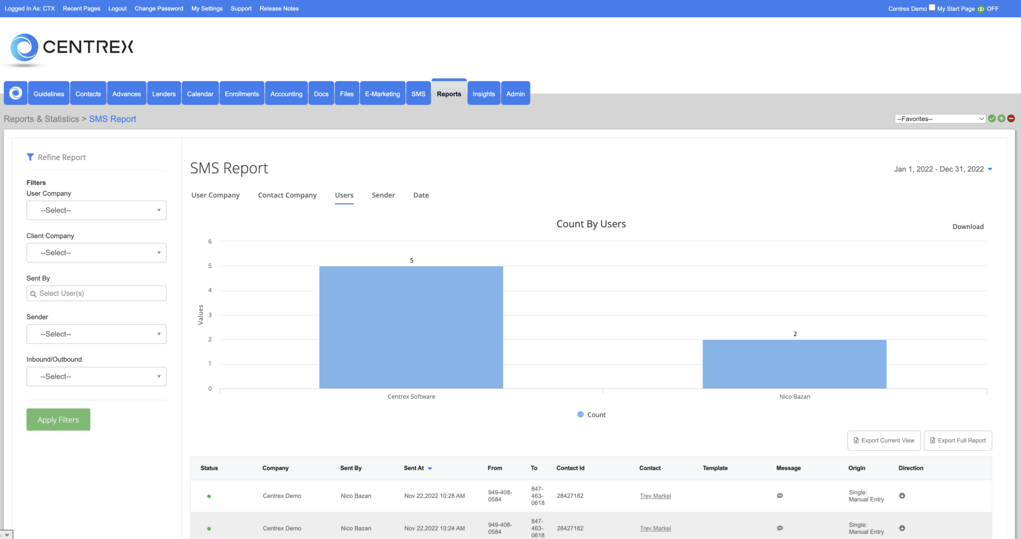The width and height of the screenshot is (1021, 539).
Task: Click the Centrex logo tab in the navigation bar
Action: coord(15,93)
